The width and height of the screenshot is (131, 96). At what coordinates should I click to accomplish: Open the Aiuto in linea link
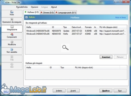tap(120, 17)
